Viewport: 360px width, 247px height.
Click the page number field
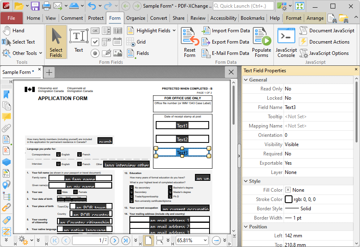90,240
